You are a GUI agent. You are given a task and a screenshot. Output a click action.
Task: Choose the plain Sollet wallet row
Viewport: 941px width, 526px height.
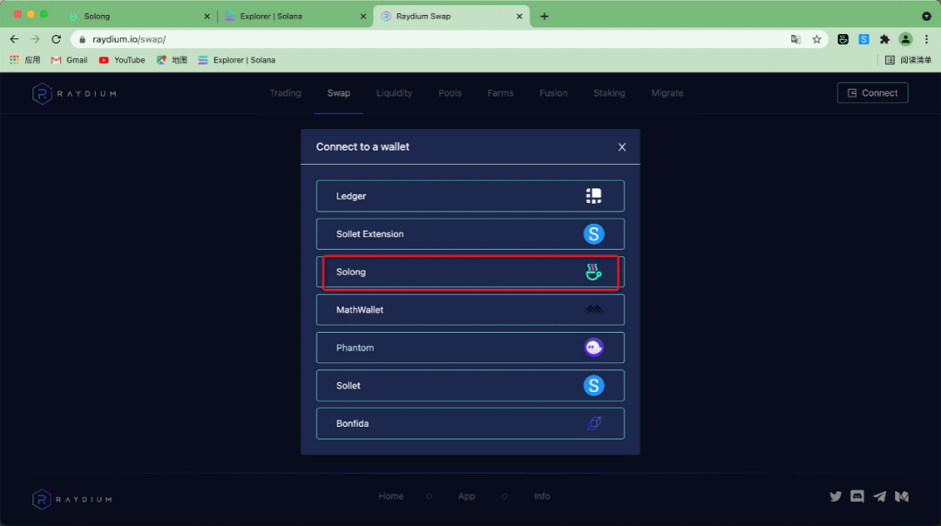[470, 386]
